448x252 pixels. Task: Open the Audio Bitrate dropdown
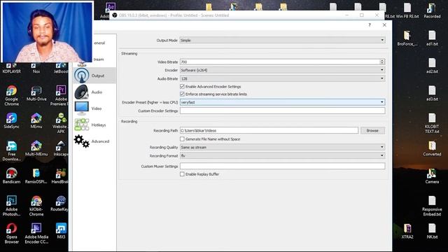coord(282,78)
